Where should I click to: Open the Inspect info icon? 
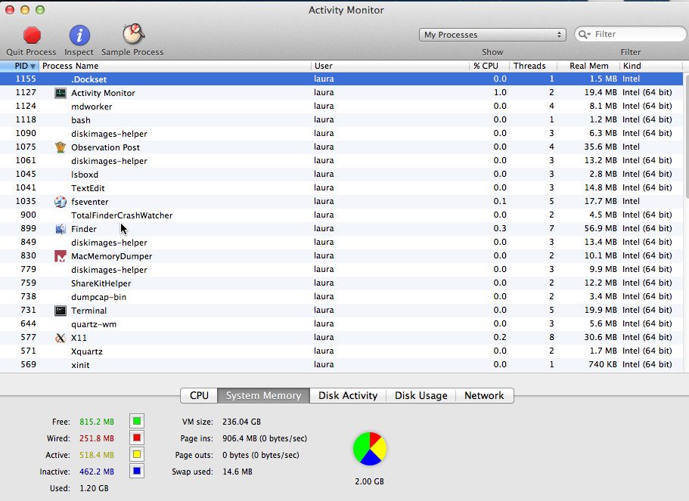pos(79,35)
